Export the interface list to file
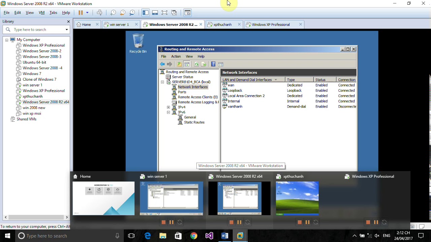 (204, 64)
